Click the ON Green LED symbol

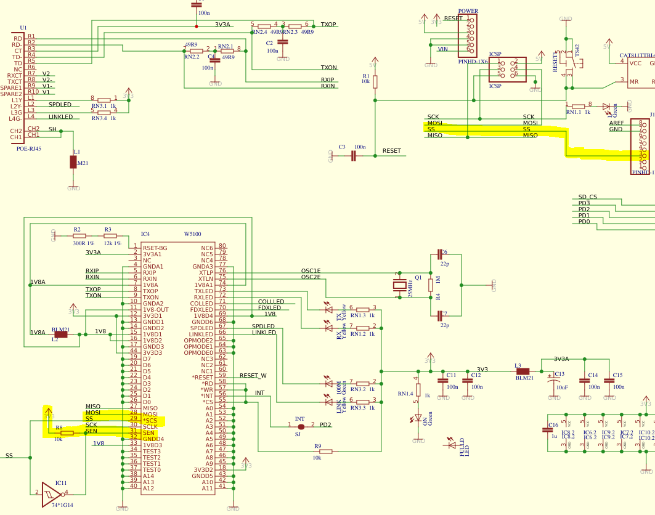tap(418, 418)
